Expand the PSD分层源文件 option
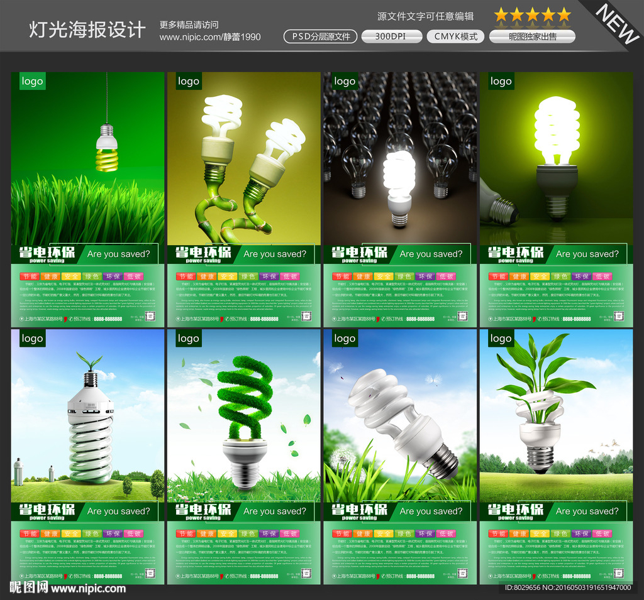Image resolution: width=644 pixels, height=600 pixels. [320, 36]
